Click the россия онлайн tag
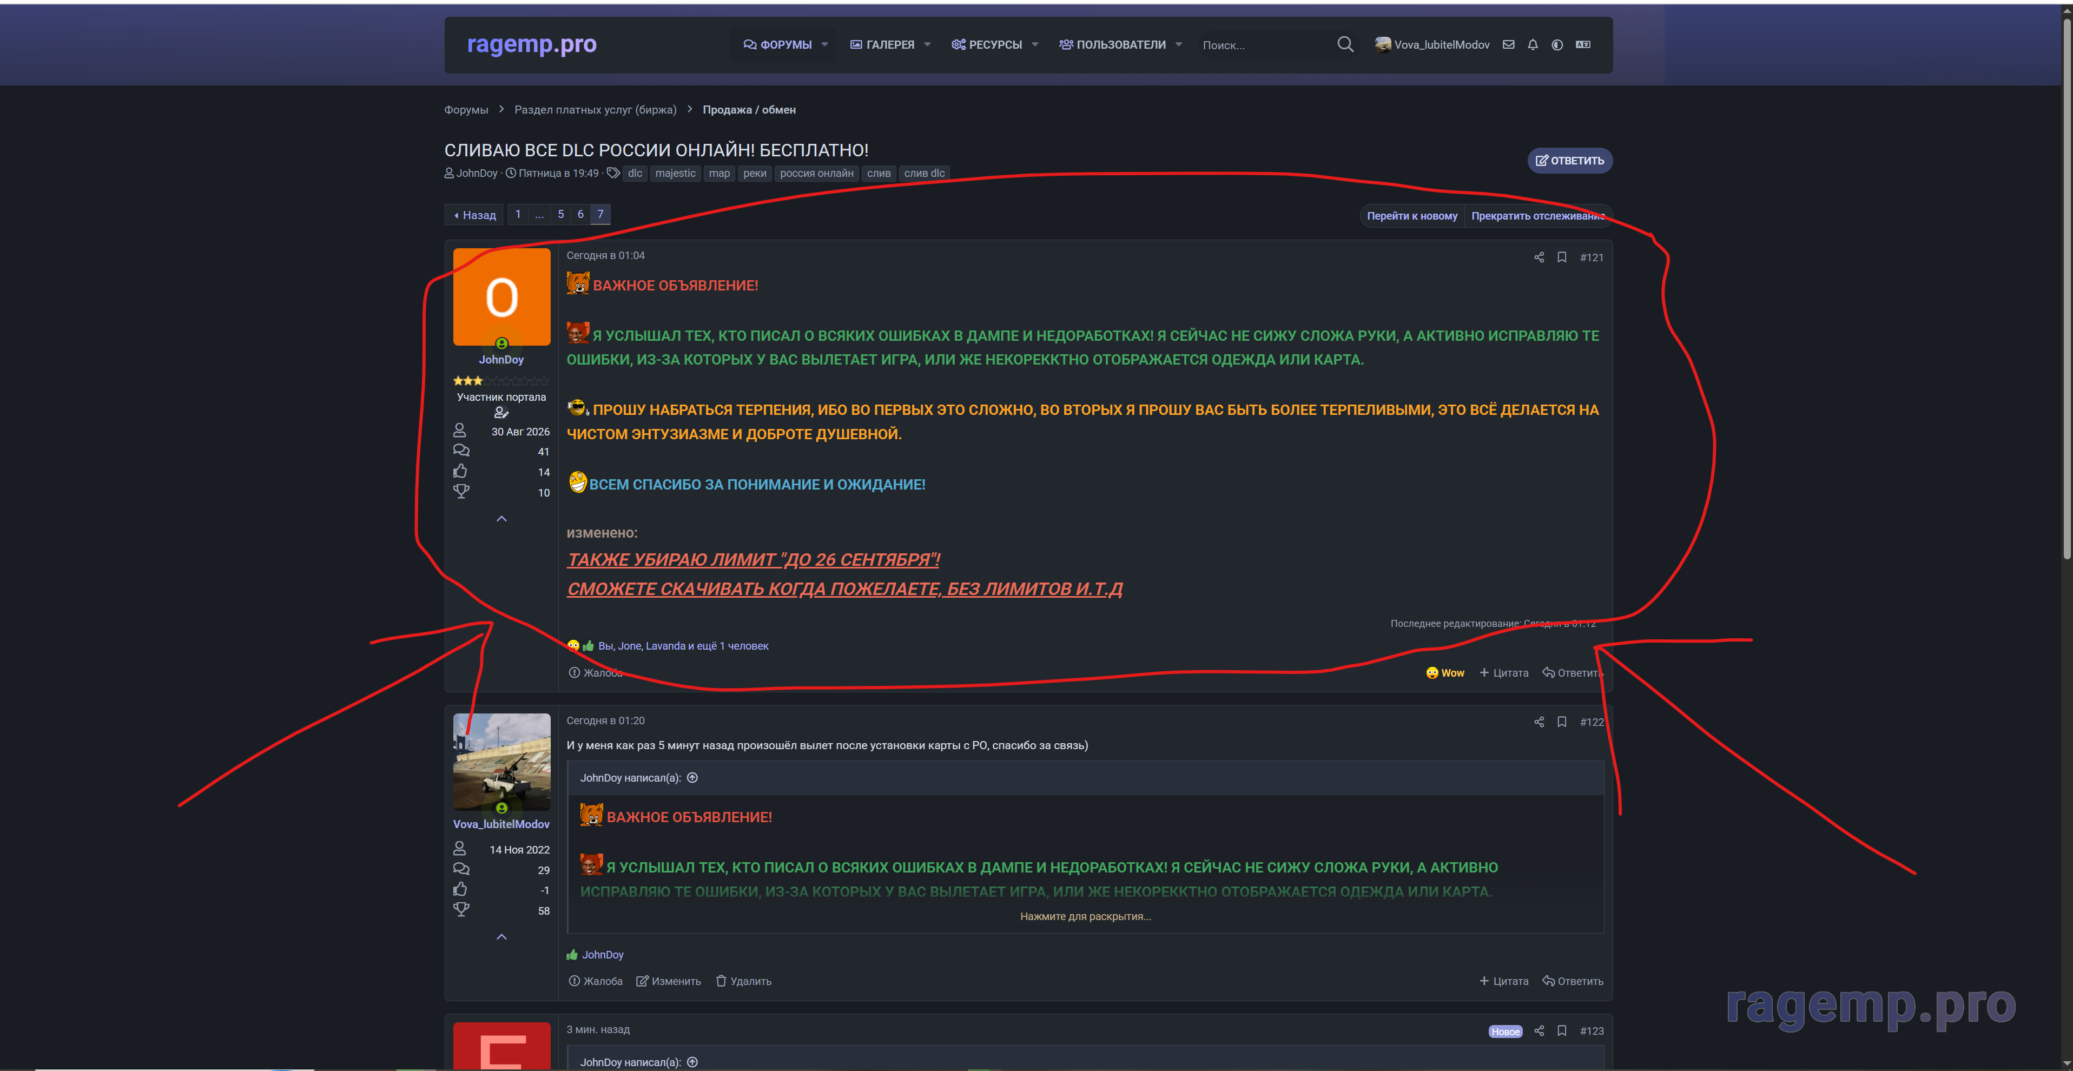Image resolution: width=2073 pixels, height=1071 pixels. (x=816, y=173)
